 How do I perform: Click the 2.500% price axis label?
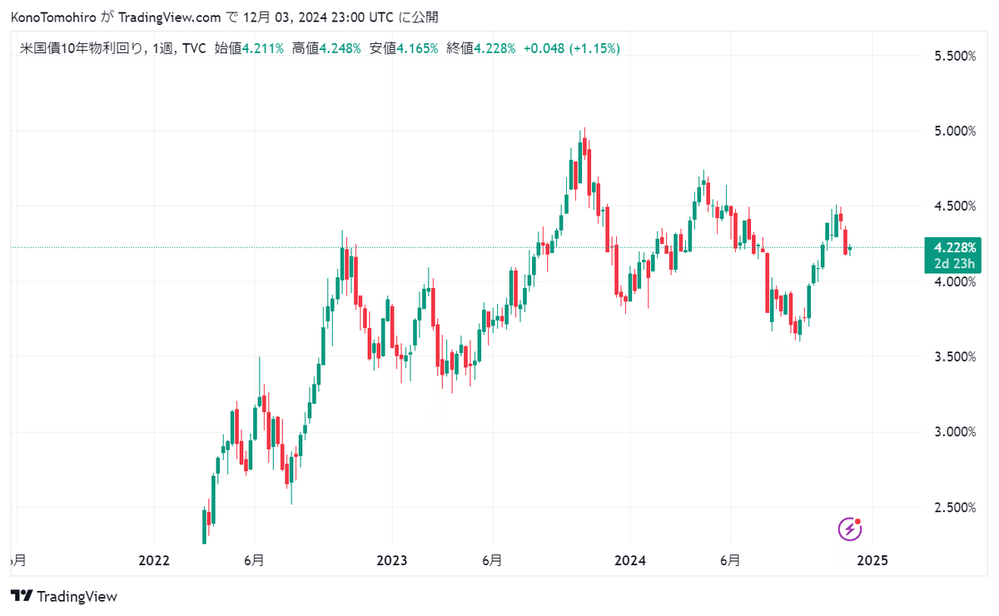tap(955, 507)
